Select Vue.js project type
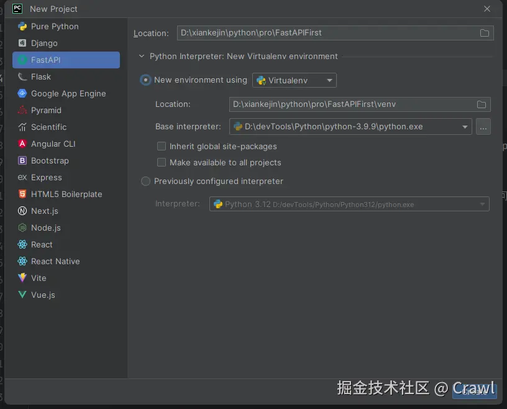Screen dimensions: 507x409 43,295
